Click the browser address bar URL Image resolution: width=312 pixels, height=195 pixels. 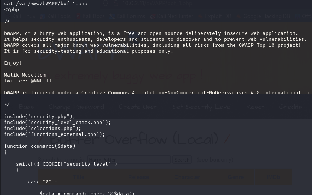pyautogui.click(x=156, y=4)
